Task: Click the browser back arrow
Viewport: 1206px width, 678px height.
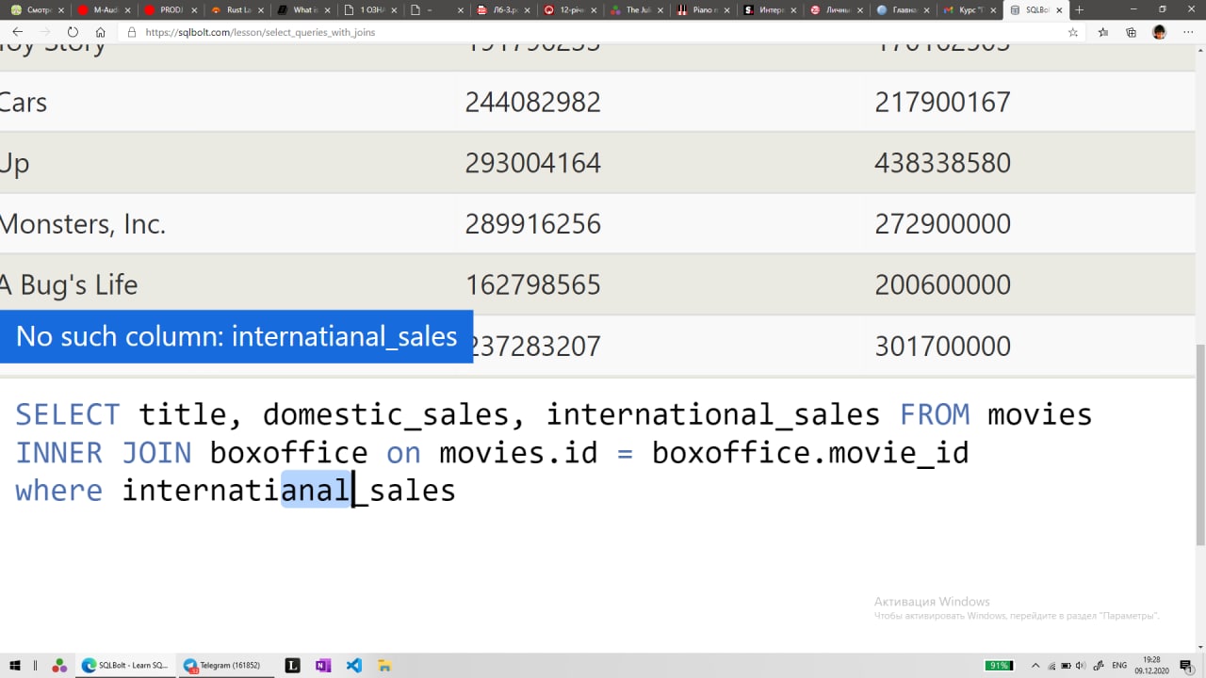Action: (17, 32)
